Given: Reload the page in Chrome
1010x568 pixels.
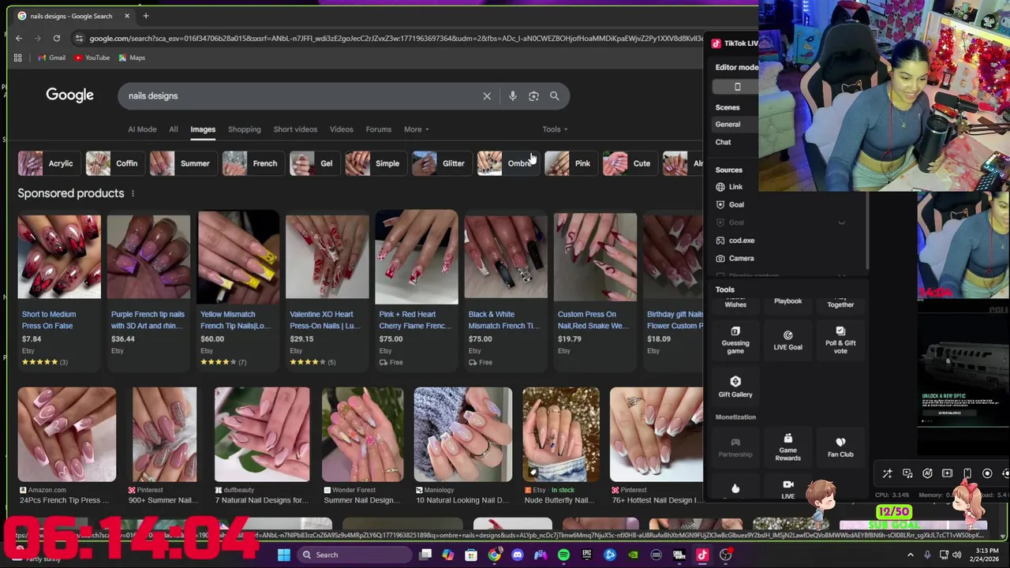Looking at the screenshot, I should point(57,38).
